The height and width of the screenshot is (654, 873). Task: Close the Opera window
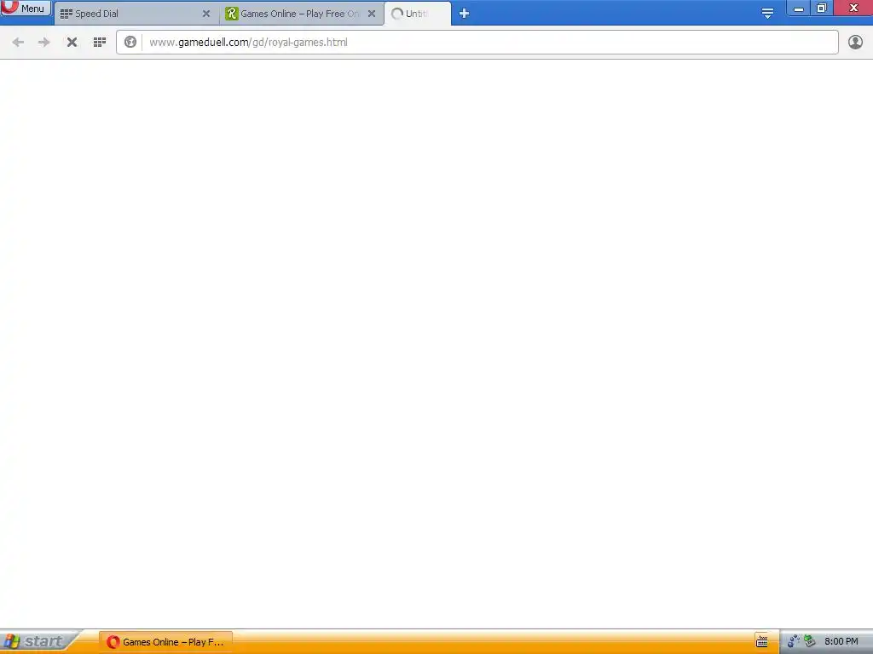click(853, 9)
